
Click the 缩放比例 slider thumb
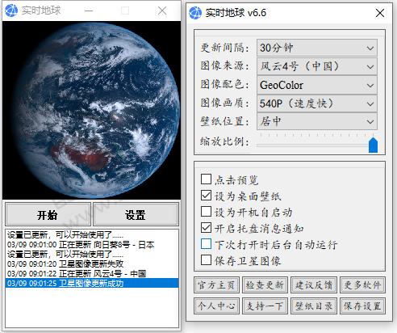pyautogui.click(x=373, y=145)
